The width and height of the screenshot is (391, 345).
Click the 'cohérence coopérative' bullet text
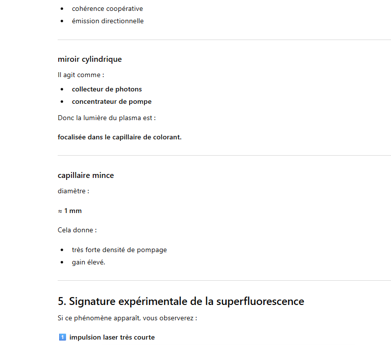pyautogui.click(x=107, y=8)
